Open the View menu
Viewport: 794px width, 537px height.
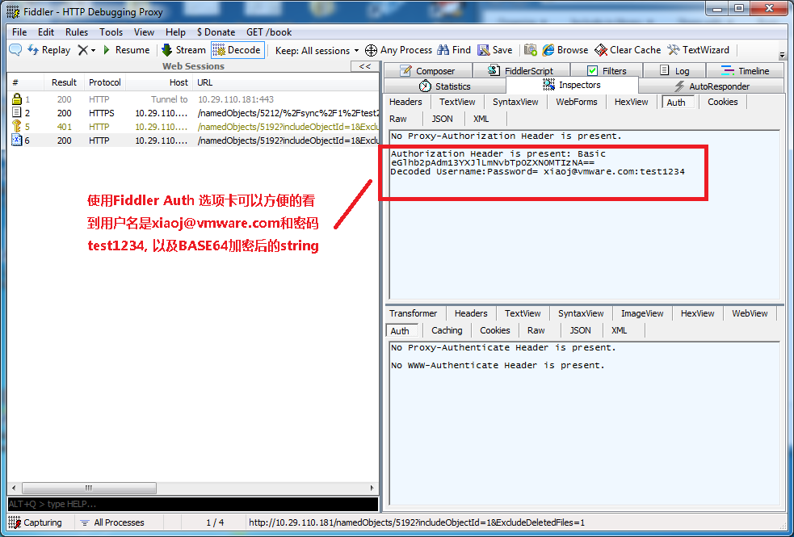(144, 31)
